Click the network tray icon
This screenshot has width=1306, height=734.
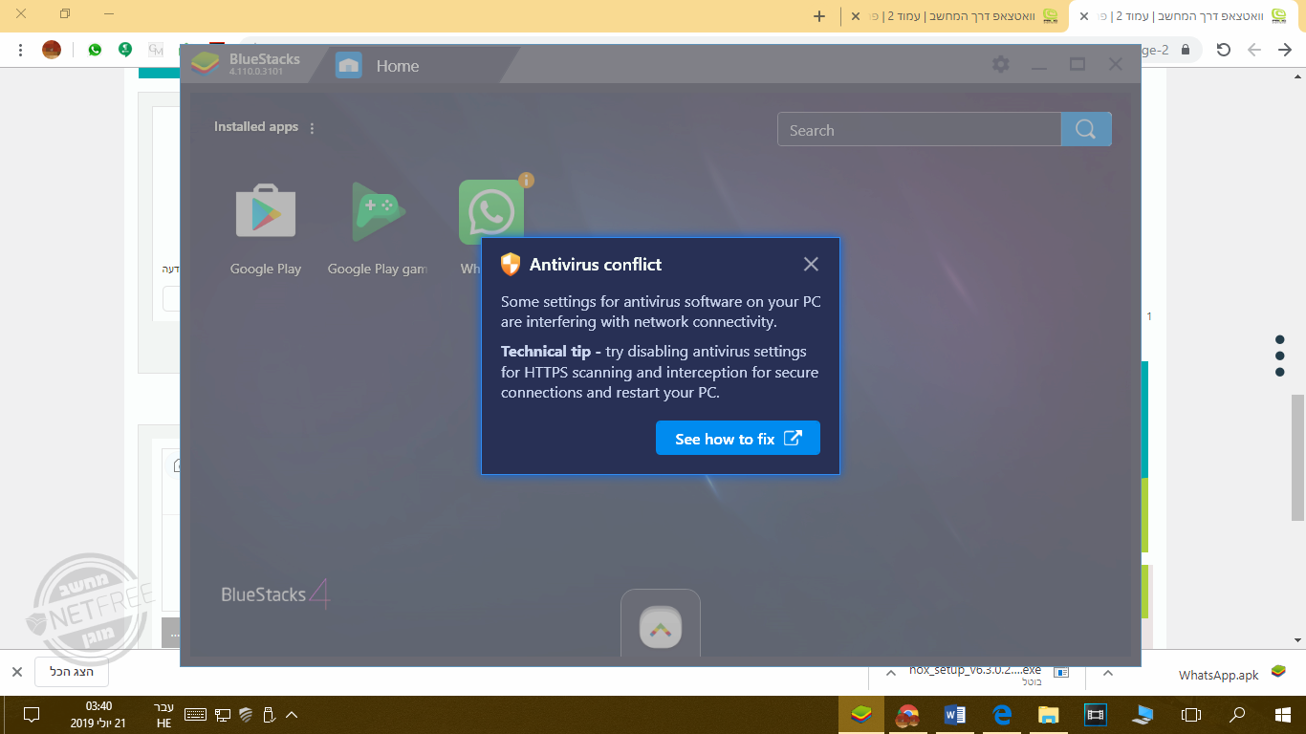[x=222, y=714]
